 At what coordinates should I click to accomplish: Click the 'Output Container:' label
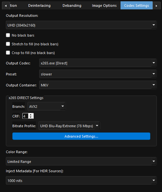(21, 85)
